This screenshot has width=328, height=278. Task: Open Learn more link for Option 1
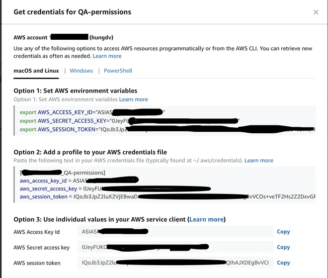click(134, 99)
